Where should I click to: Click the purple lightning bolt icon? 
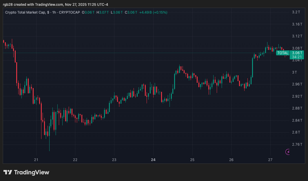click(288, 152)
